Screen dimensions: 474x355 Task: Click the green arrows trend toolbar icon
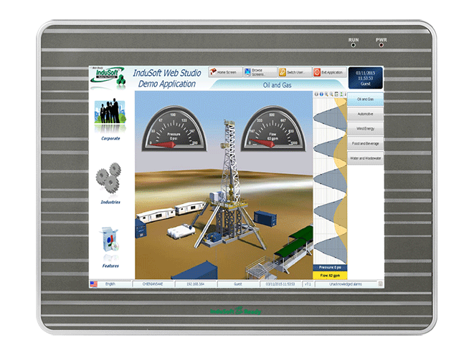coord(341,94)
